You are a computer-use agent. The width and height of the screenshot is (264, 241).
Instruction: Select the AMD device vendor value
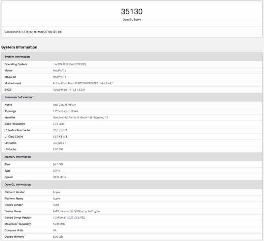[x=56, y=205]
